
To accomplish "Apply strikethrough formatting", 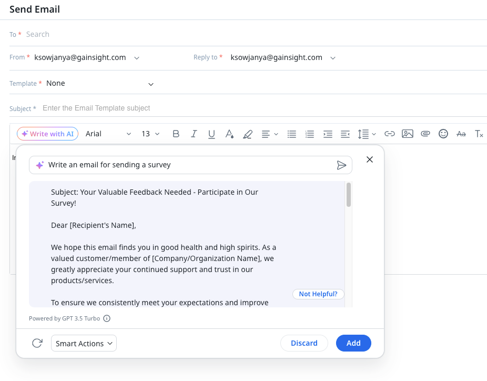I will click(461, 134).
